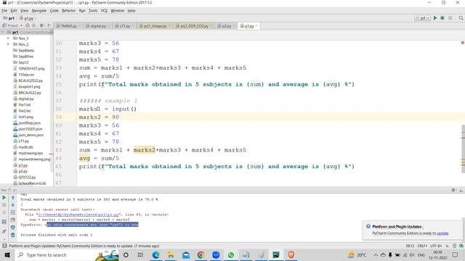Hide the Project panel

49,25
